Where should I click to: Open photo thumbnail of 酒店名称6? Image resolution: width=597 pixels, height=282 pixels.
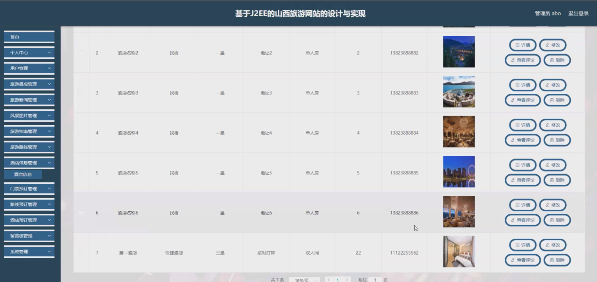pyautogui.click(x=459, y=212)
